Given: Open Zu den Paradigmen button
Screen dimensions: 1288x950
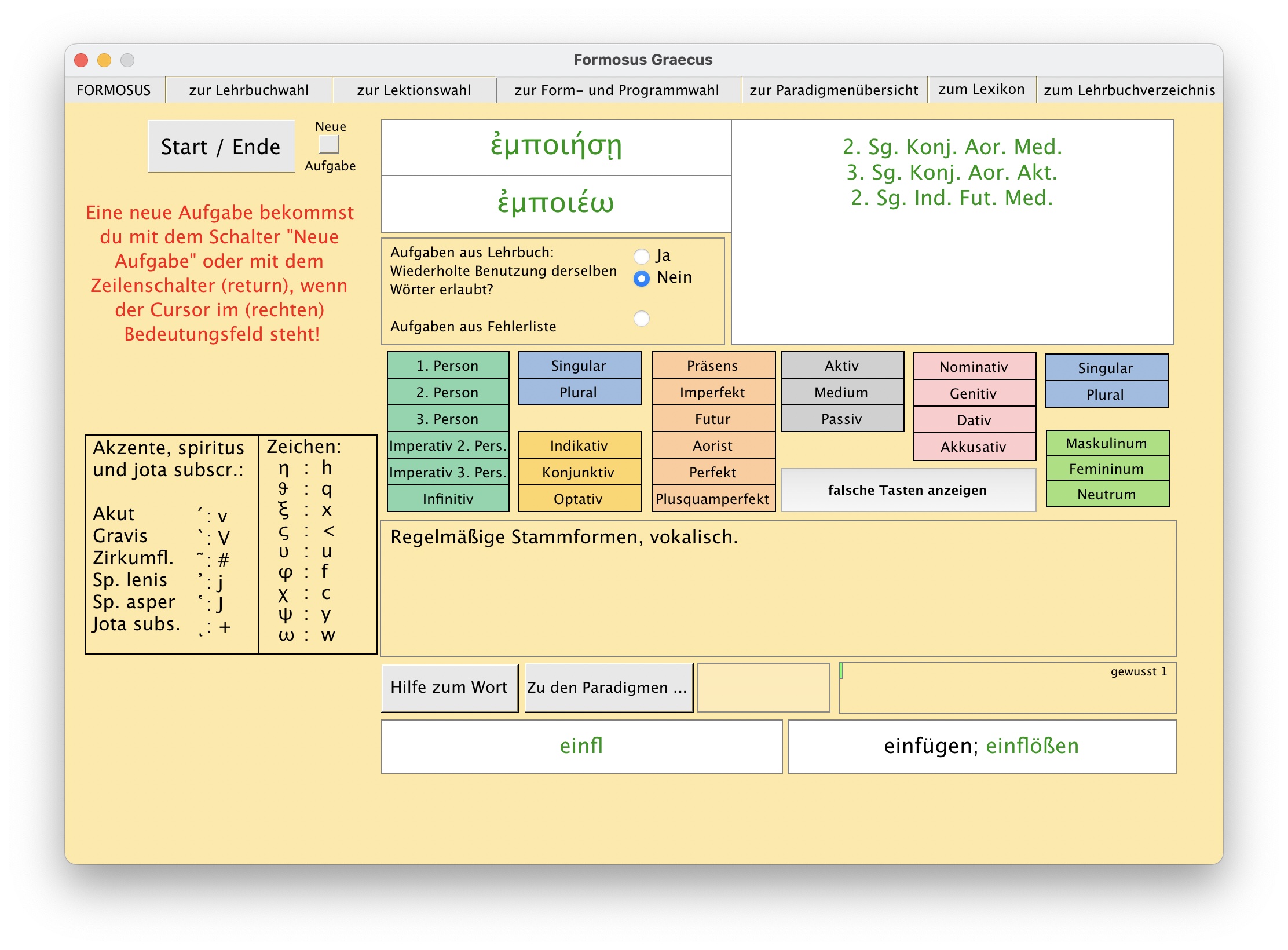Looking at the screenshot, I should click(608, 688).
